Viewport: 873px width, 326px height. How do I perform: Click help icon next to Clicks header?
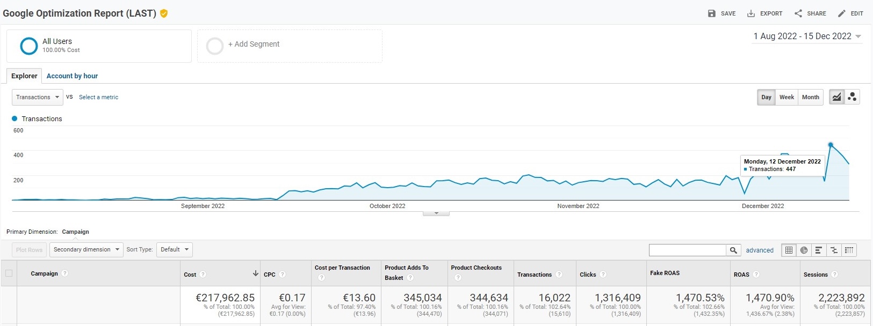click(x=603, y=275)
